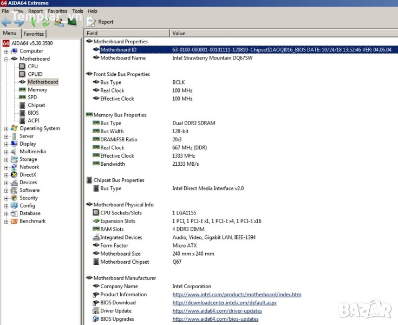This screenshot has height=325, width=398.
Task: Select the BIOS tree item
Action: pyautogui.click(x=34, y=113)
